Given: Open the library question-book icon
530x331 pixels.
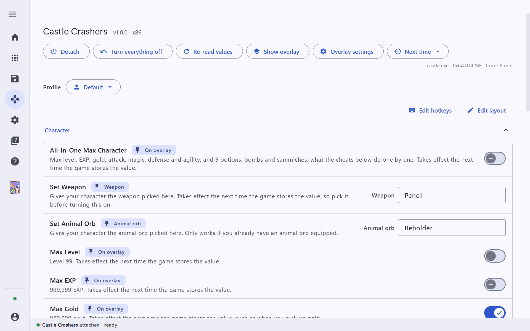Looking at the screenshot, I should pos(15,141).
